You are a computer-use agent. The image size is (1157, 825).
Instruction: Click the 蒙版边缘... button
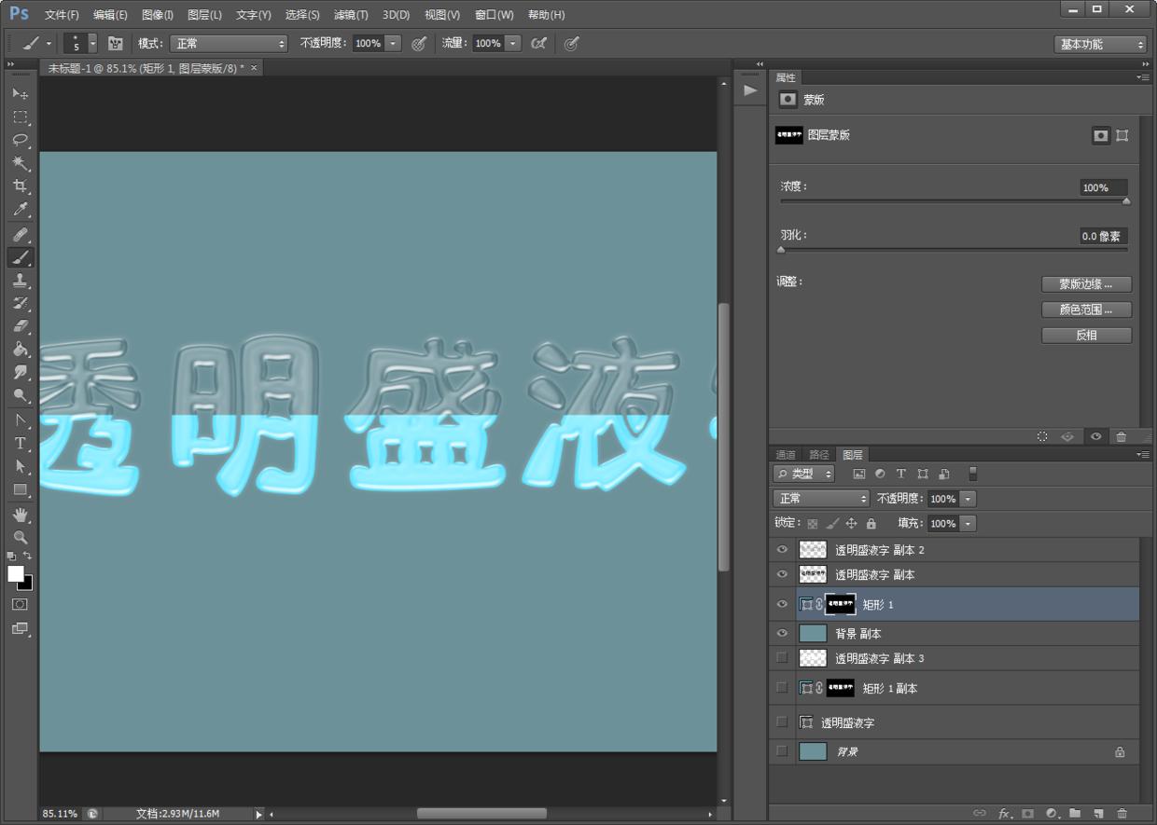tap(1086, 284)
